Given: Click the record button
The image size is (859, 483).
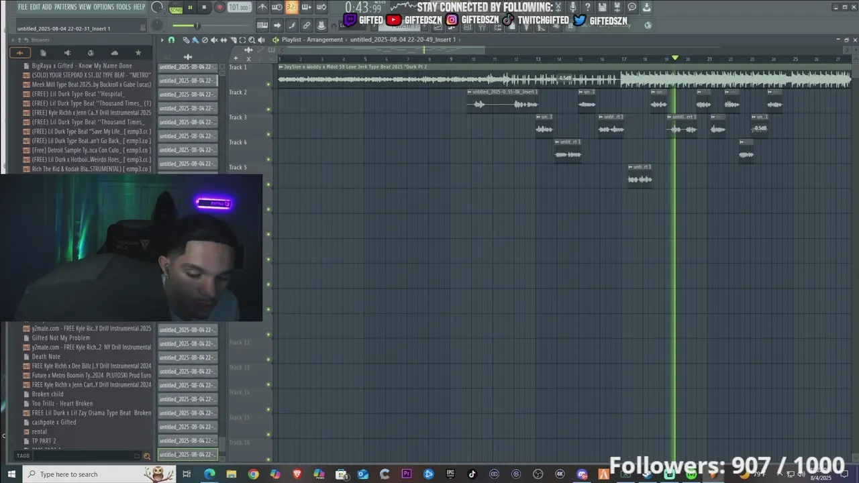Looking at the screenshot, I should 219,8.
